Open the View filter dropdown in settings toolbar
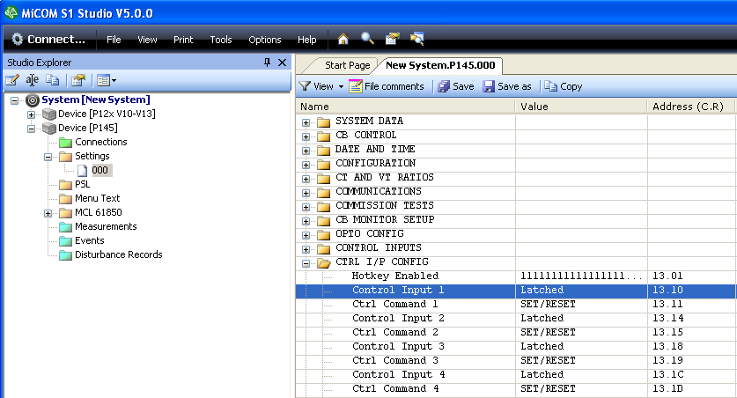Image resolution: width=737 pixels, height=398 pixels. 321,86
